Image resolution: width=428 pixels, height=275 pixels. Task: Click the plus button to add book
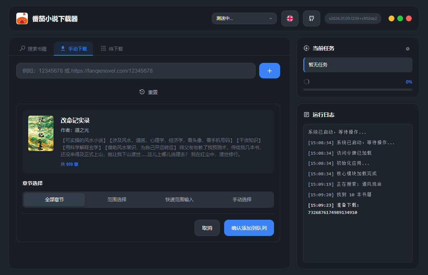coord(269,71)
